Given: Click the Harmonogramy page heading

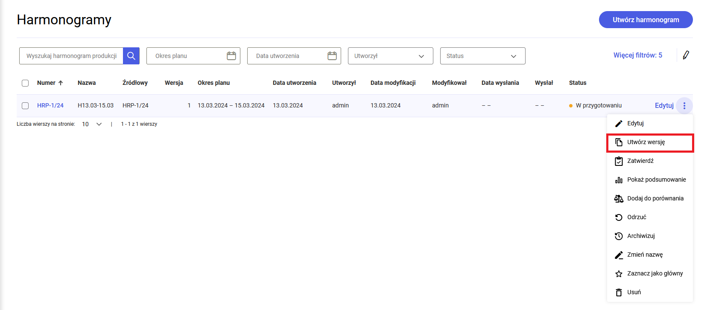Looking at the screenshot, I should pos(64,20).
